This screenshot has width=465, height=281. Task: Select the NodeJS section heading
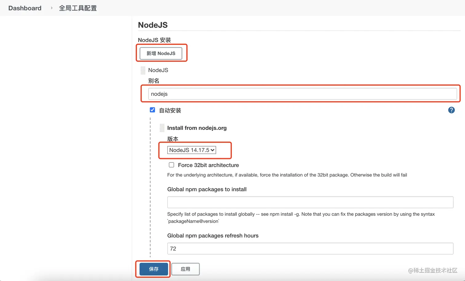point(153,25)
